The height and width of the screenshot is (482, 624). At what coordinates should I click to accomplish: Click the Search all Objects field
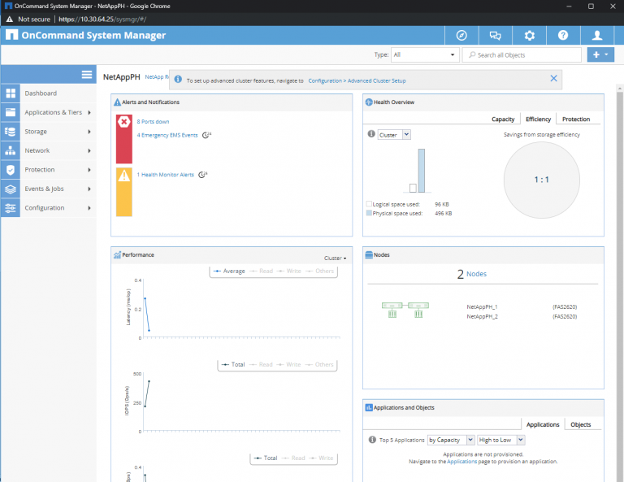pyautogui.click(x=522, y=55)
